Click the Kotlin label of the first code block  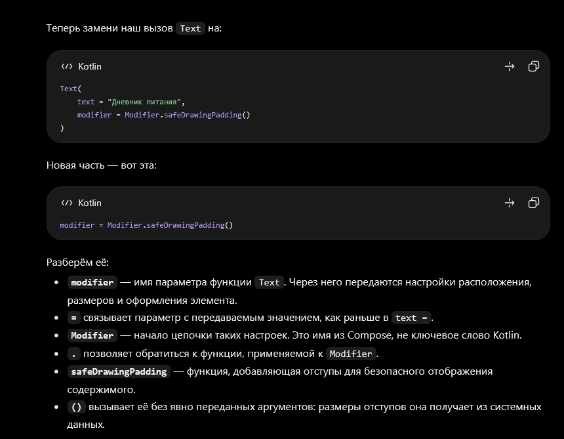point(90,66)
